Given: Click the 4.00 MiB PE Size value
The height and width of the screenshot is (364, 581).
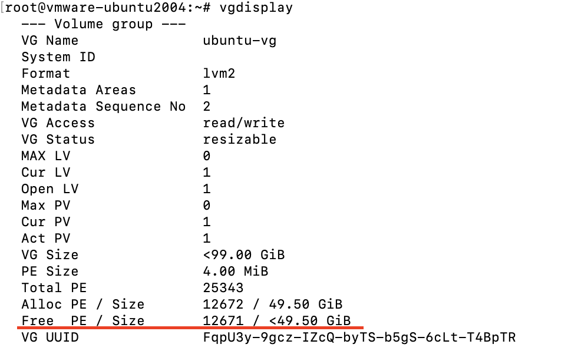Looking at the screenshot, I should point(235,272).
